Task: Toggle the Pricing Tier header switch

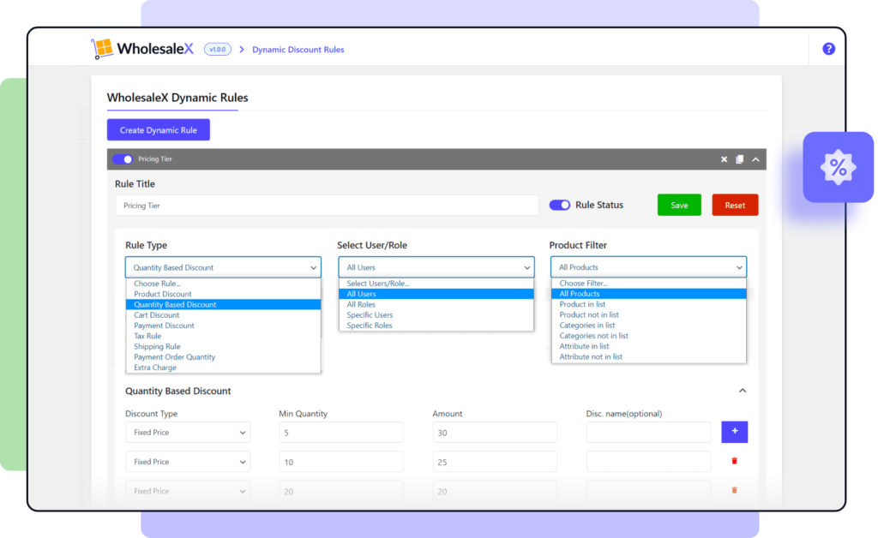Action: (123, 159)
